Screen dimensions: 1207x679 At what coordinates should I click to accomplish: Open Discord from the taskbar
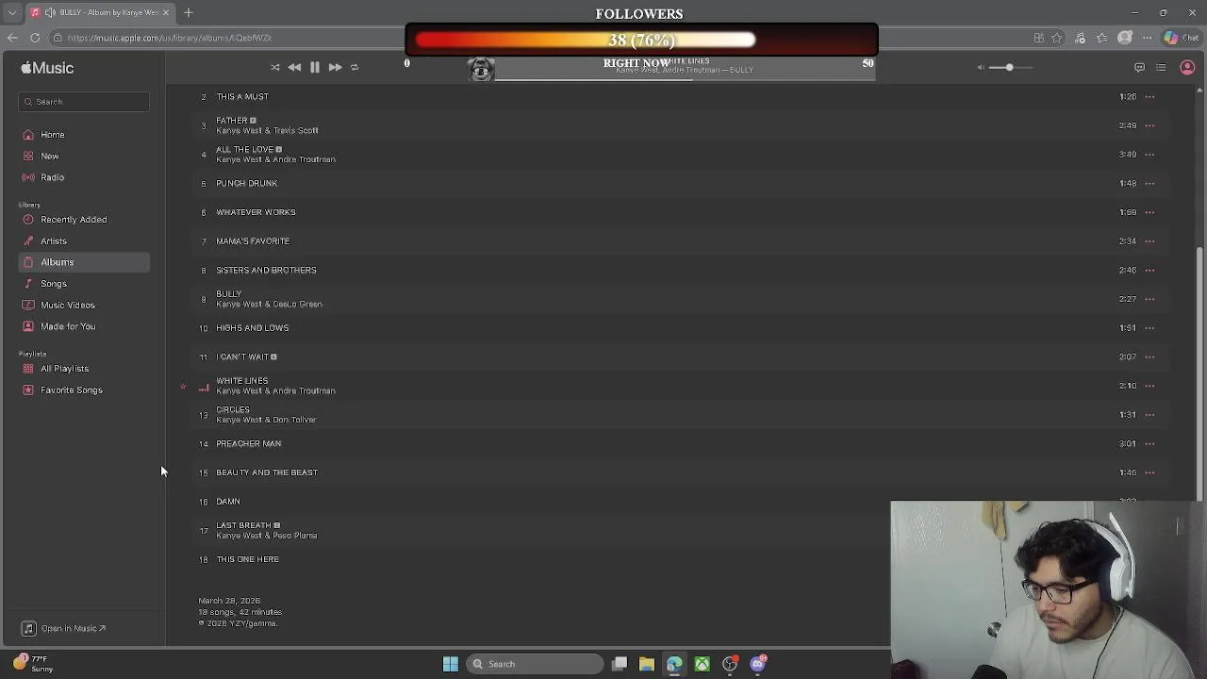point(758,664)
